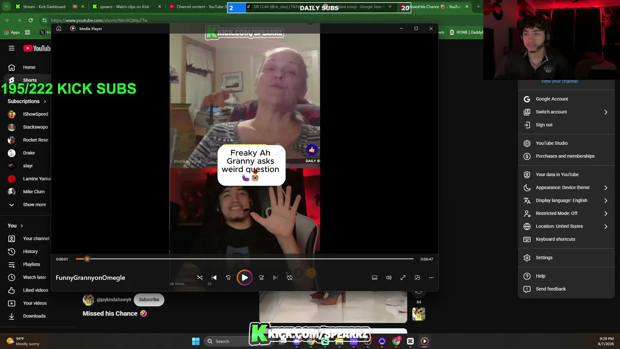Screen dimensions: 620x349
Task: Click the browser address bar URL
Action: (x=99, y=20)
